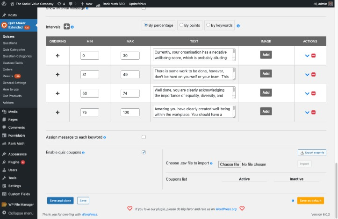Viewport: 338px width, 219px height.
Task: Click the heart icon before rating message
Action: (x=130, y=209)
